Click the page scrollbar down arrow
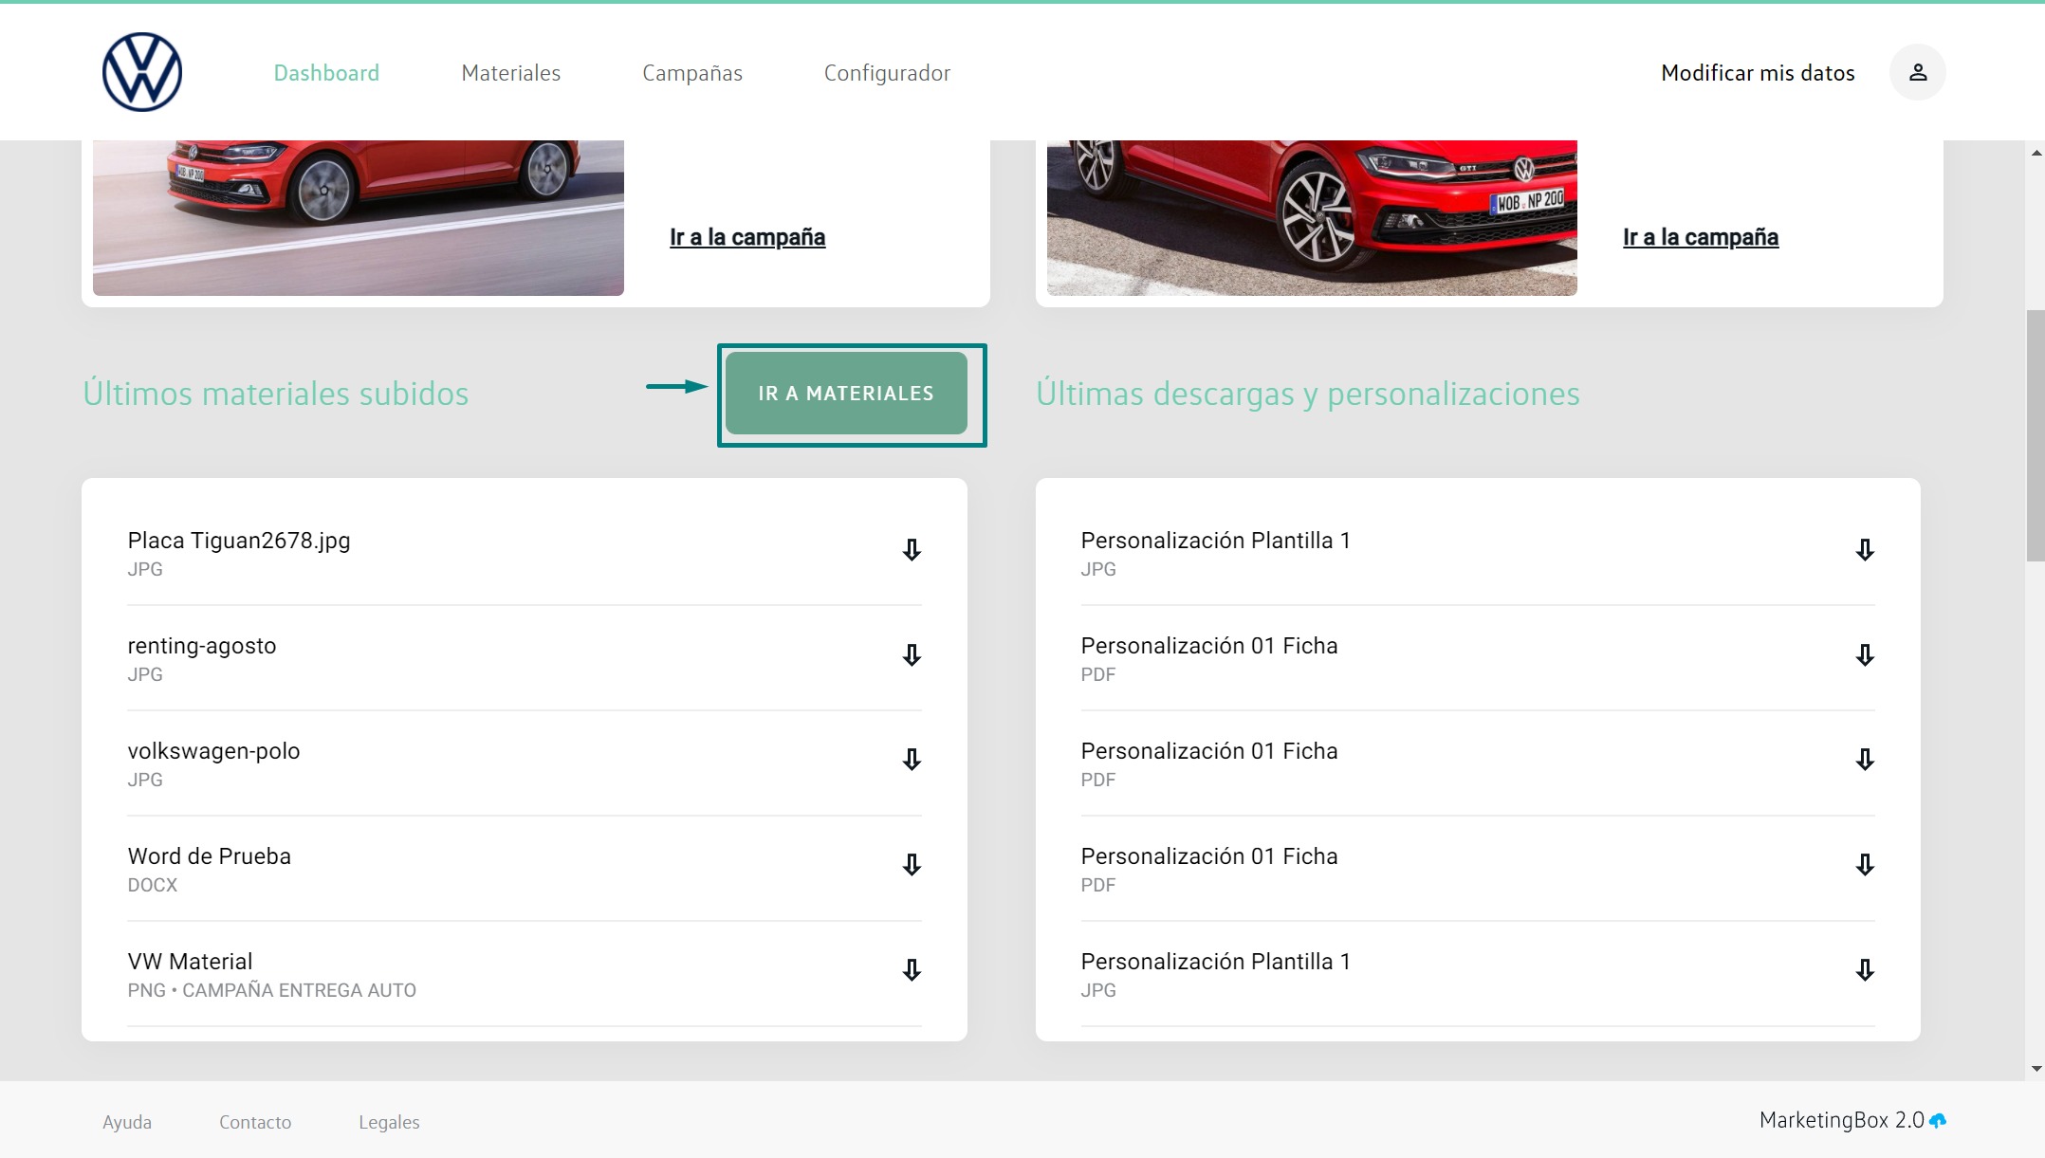 click(2036, 1069)
